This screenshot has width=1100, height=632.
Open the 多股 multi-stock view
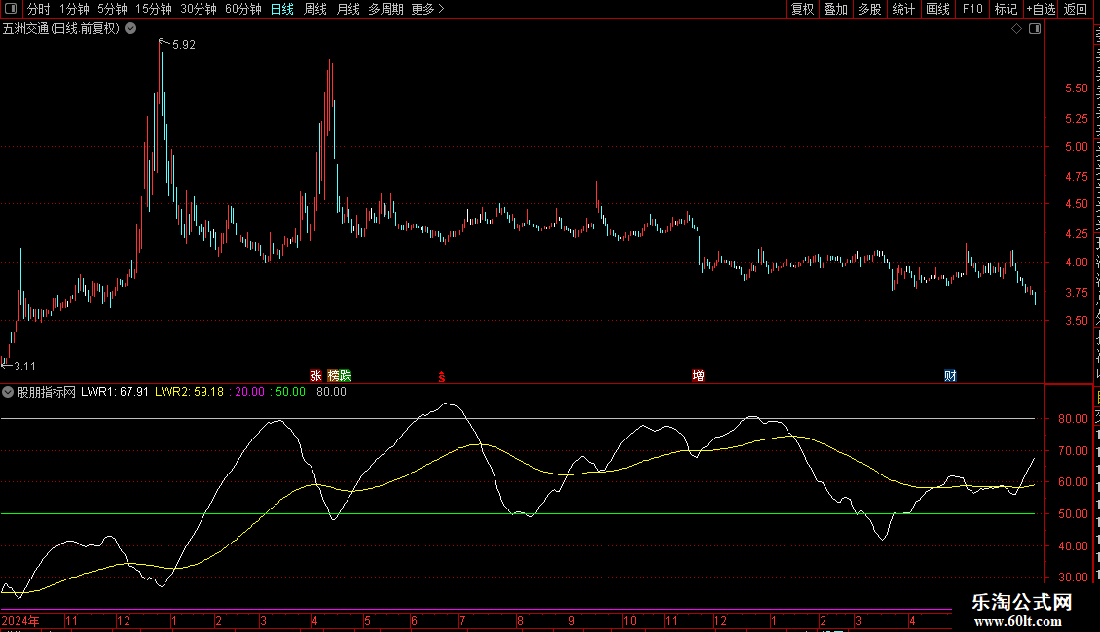tap(869, 9)
